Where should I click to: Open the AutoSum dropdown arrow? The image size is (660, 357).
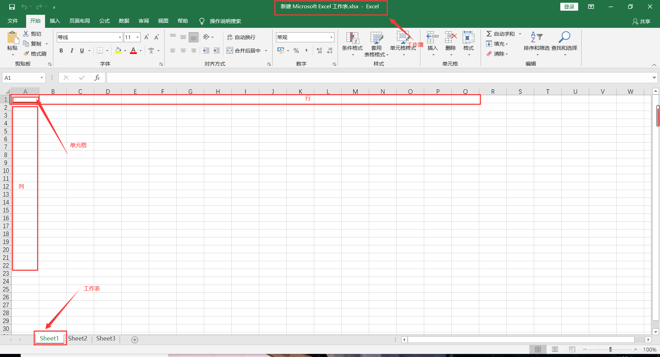520,34
